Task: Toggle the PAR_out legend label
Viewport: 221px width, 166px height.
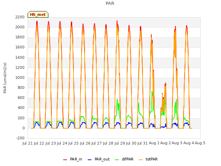Action: pos(102,159)
